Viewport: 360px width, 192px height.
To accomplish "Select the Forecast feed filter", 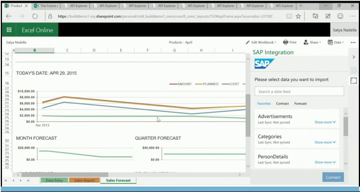I will tap(300, 103).
